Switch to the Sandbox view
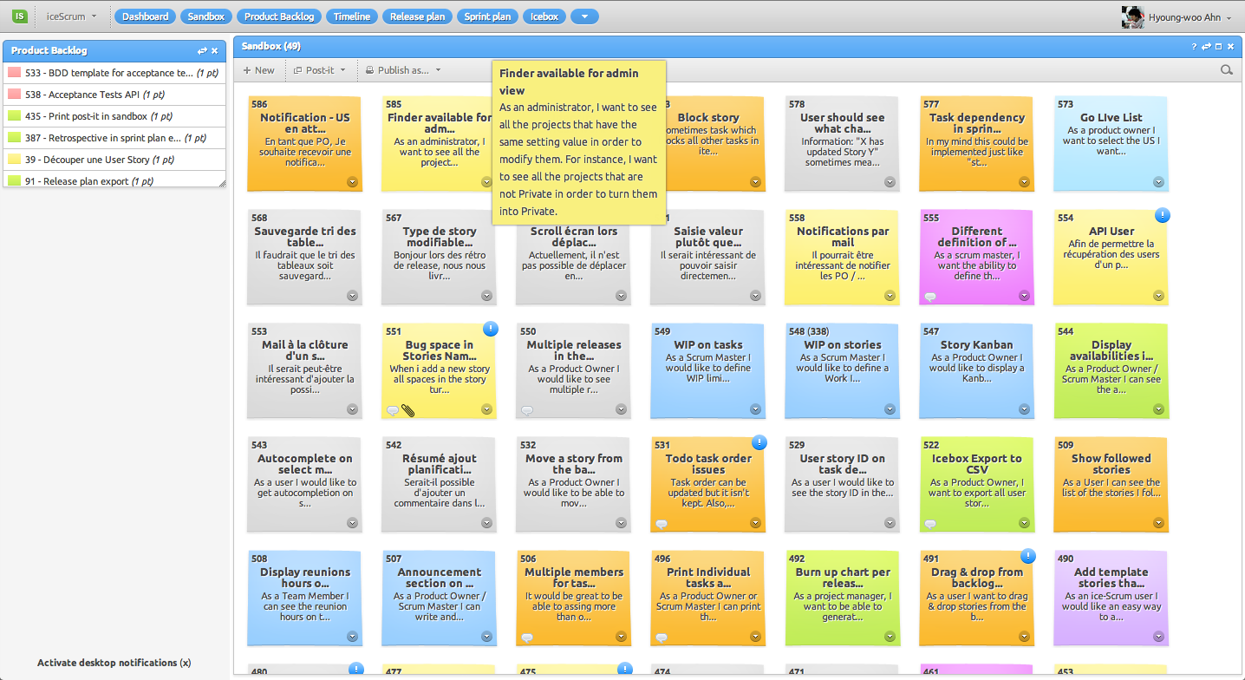The image size is (1245, 680). pos(206,16)
